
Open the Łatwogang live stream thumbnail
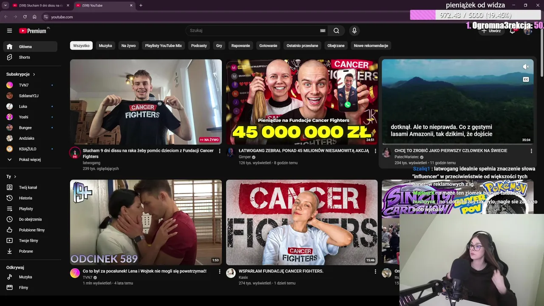tap(146, 102)
